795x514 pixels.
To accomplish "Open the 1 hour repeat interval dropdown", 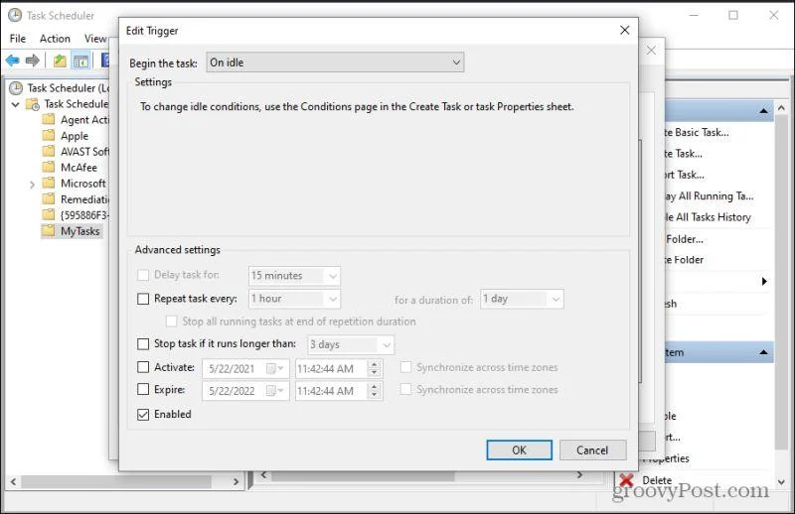I will [x=294, y=299].
